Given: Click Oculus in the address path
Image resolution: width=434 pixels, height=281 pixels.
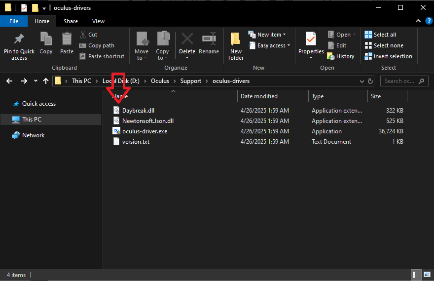Looking at the screenshot, I should [160, 81].
